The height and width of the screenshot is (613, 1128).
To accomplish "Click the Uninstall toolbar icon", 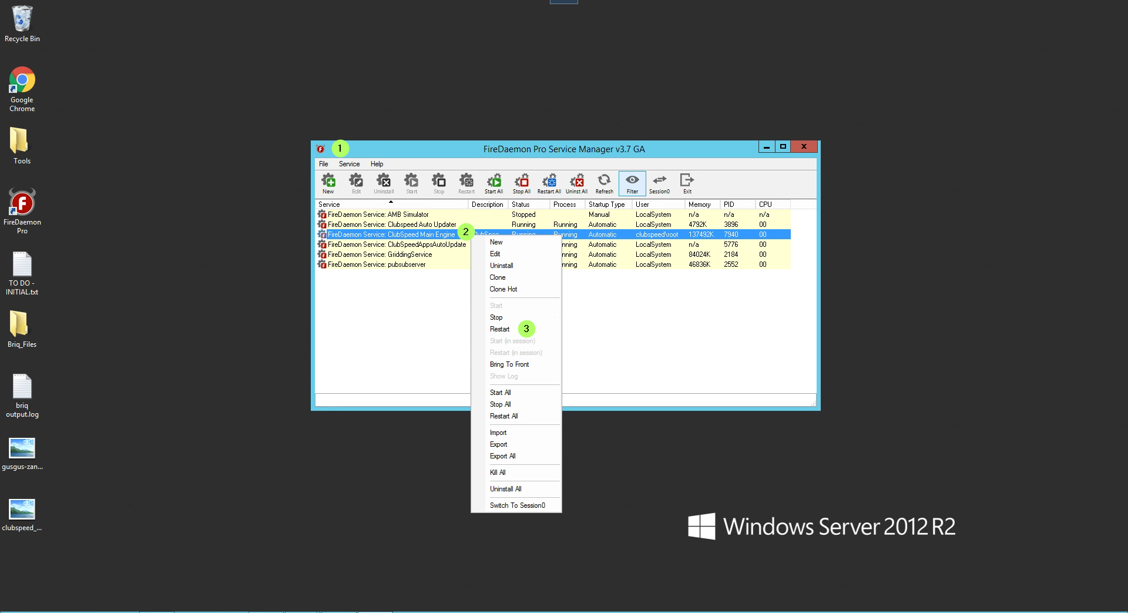I will pyautogui.click(x=384, y=183).
